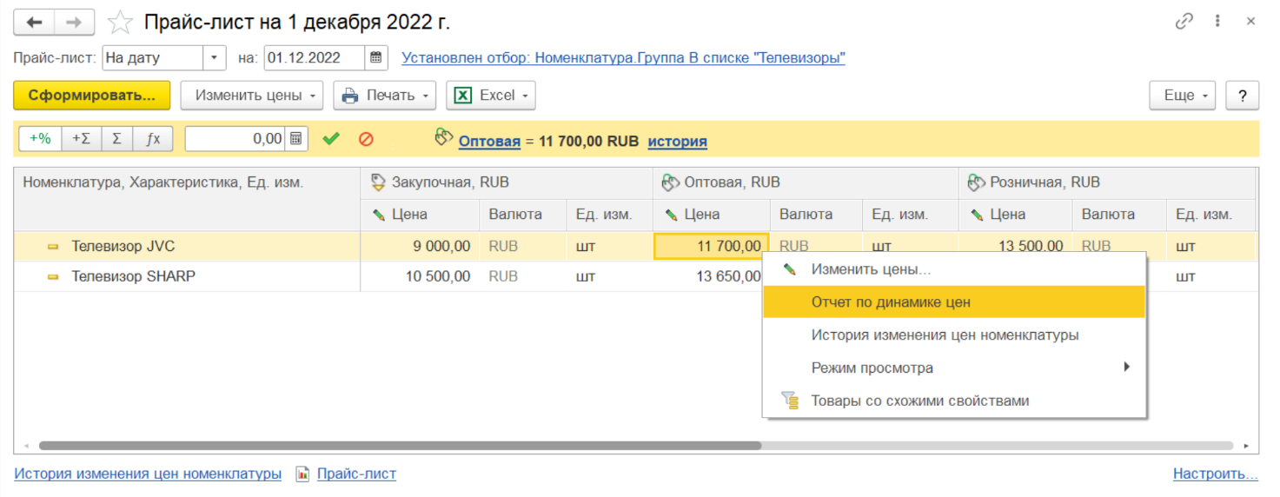Choose 'Товары со схожими свойствами' in context menu

coord(919,401)
